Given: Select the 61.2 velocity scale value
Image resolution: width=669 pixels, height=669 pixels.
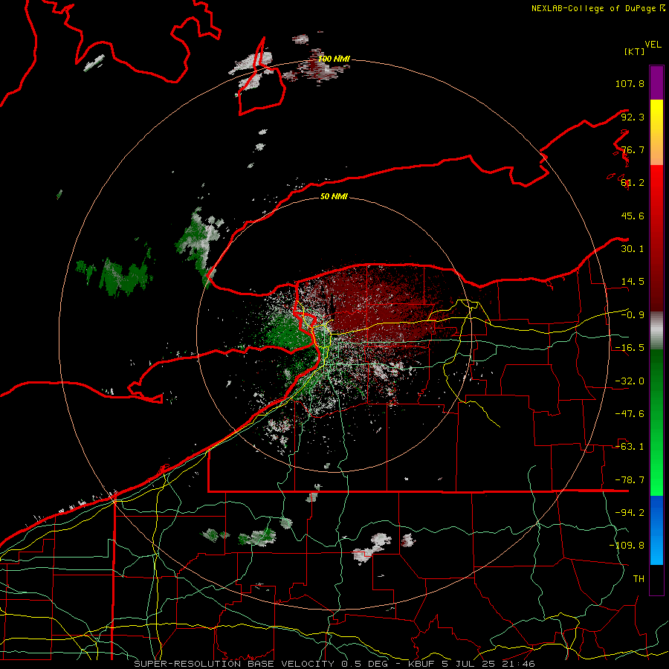Looking at the screenshot, I should 633,183.
